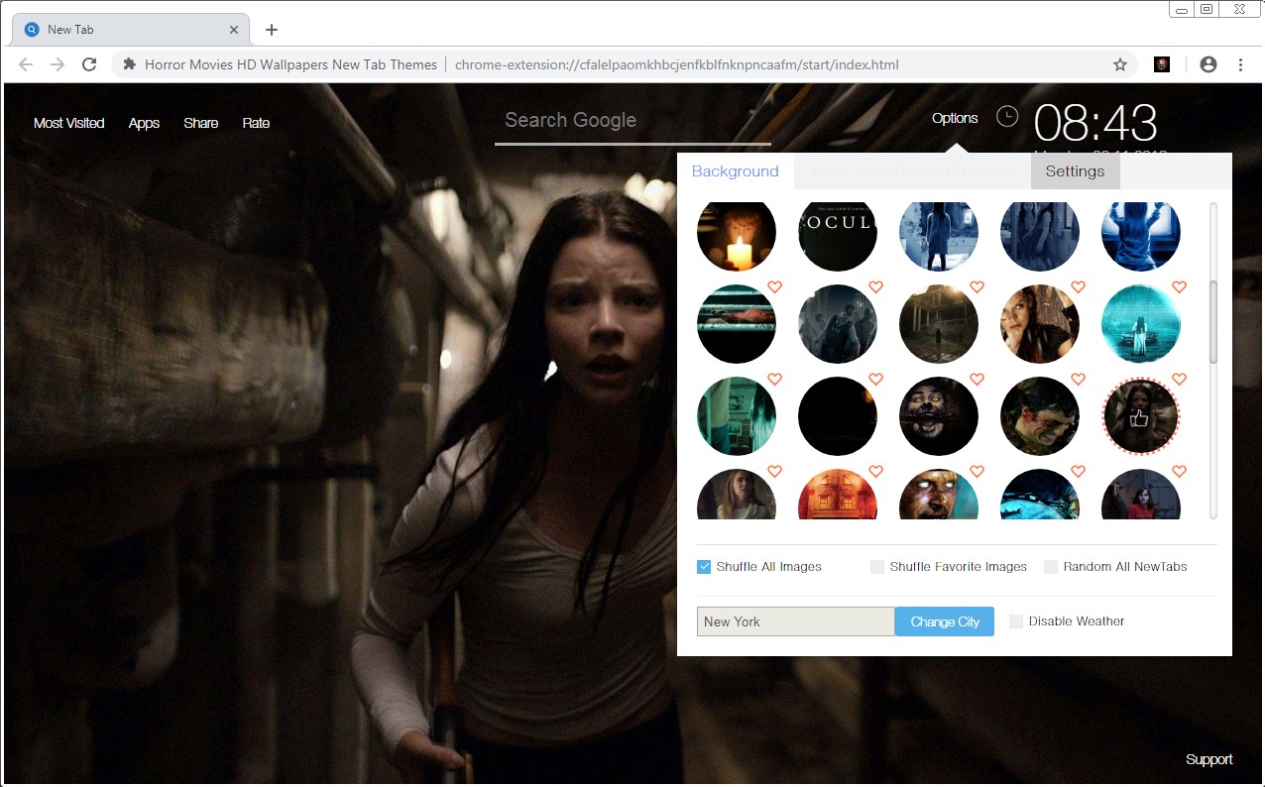Favorite the zombie soldiers image with its heart

click(x=876, y=287)
